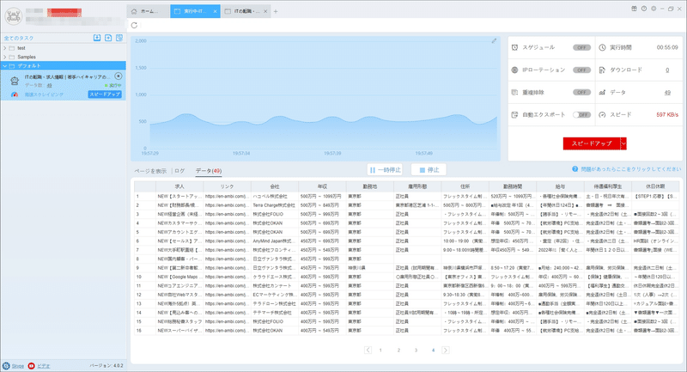Click the red スピードアップ button
The image size is (687, 372).
coord(592,143)
